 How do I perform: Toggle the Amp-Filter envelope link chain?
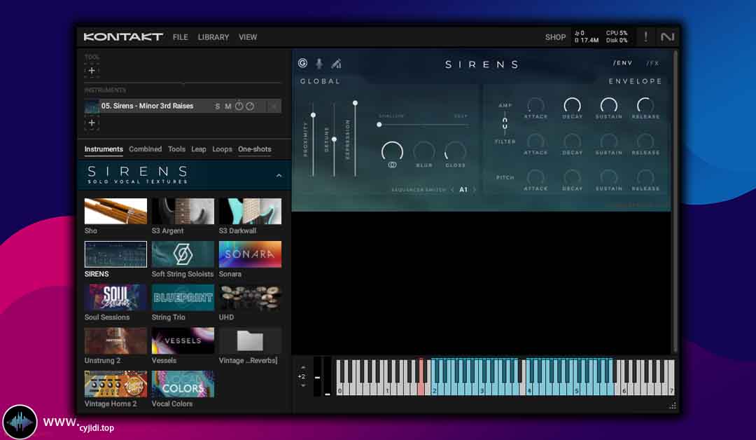coord(505,123)
